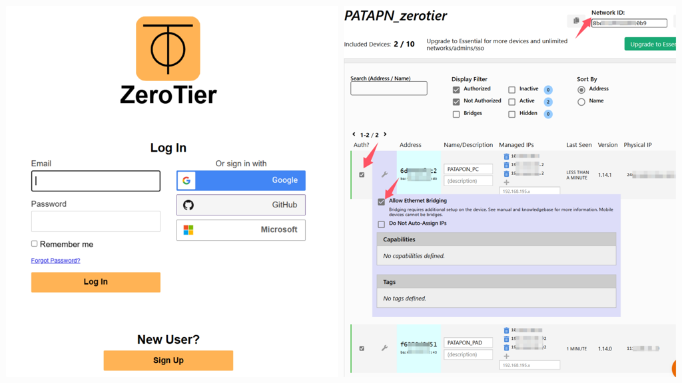
Task: Focus the Search Address/Name field
Action: point(388,88)
